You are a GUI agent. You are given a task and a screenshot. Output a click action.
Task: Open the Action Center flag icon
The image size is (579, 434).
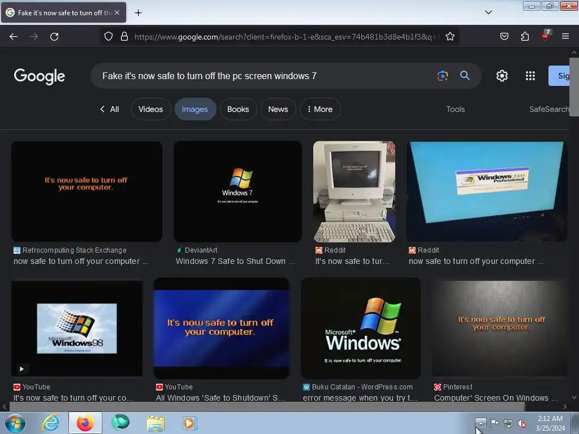point(494,423)
